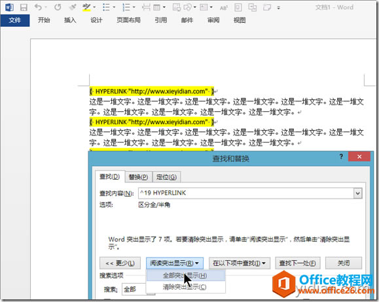Apply the yellow text highlight color
This screenshot has height=302, width=379.
pos(86,7)
